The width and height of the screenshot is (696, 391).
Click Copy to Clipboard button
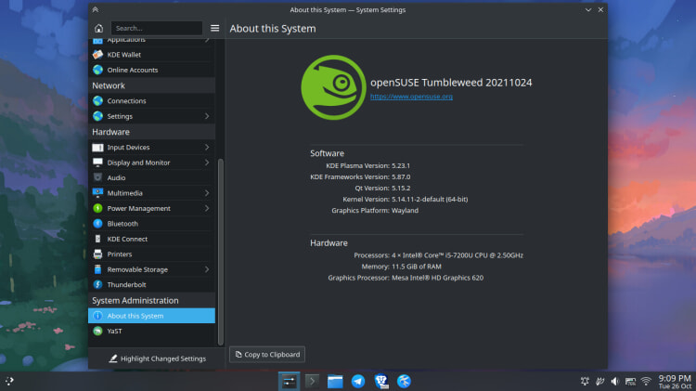[267, 355]
